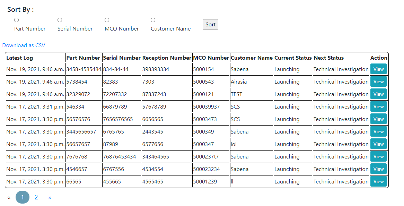Viewport: 404px width, 206px height.
Task: Click part number 546334 cell
Action: [84, 107]
